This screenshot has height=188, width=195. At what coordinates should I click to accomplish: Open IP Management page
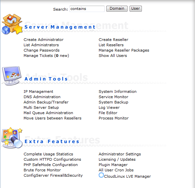tap(38, 92)
